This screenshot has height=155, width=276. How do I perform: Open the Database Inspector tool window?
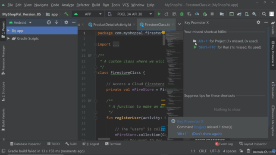point(25,144)
